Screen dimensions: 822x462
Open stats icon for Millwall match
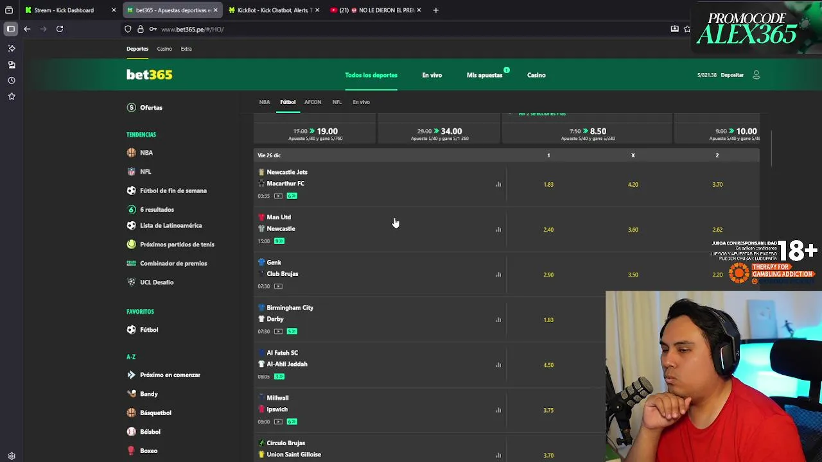(x=498, y=410)
